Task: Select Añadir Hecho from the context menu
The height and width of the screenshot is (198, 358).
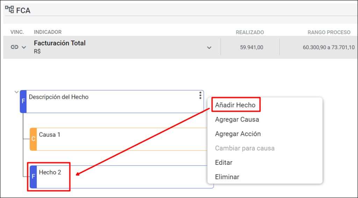Action: click(x=235, y=105)
